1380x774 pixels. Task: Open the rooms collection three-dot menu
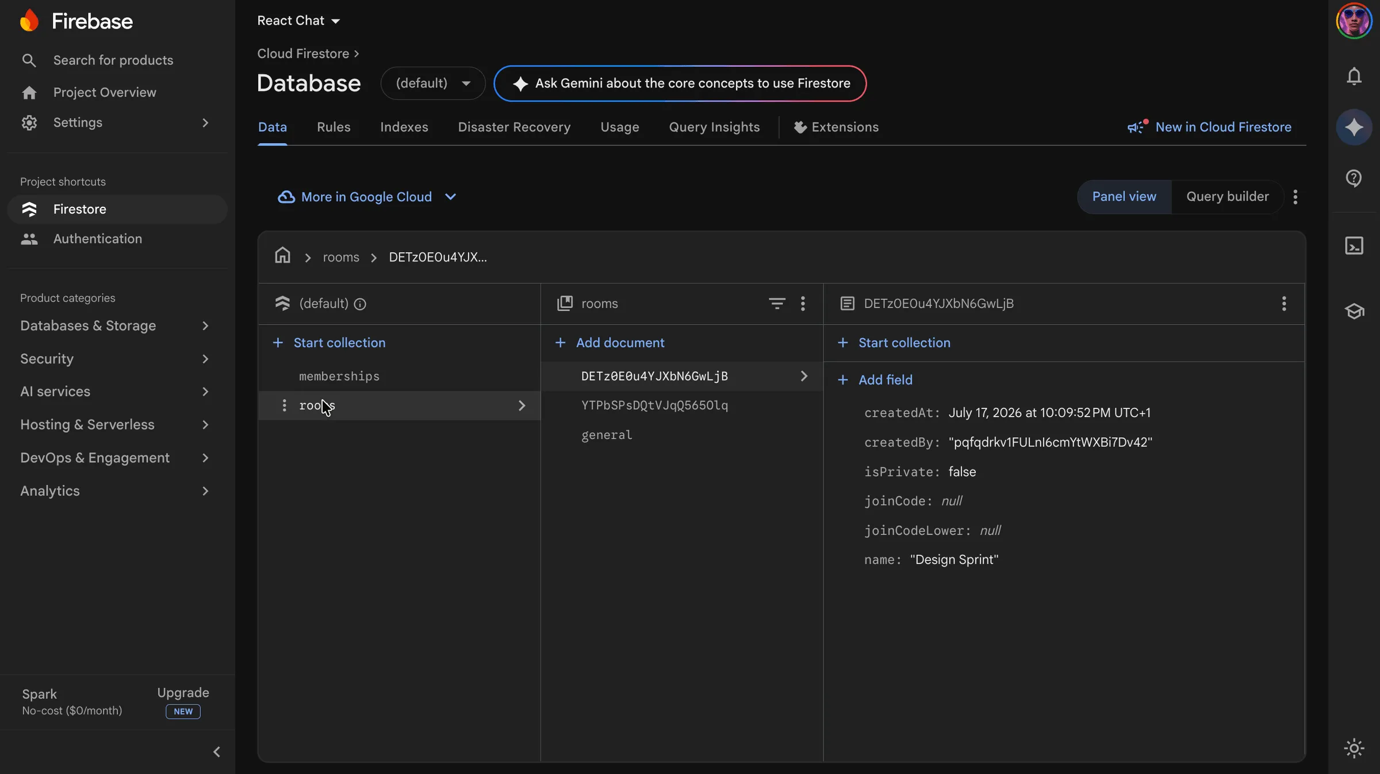point(803,303)
